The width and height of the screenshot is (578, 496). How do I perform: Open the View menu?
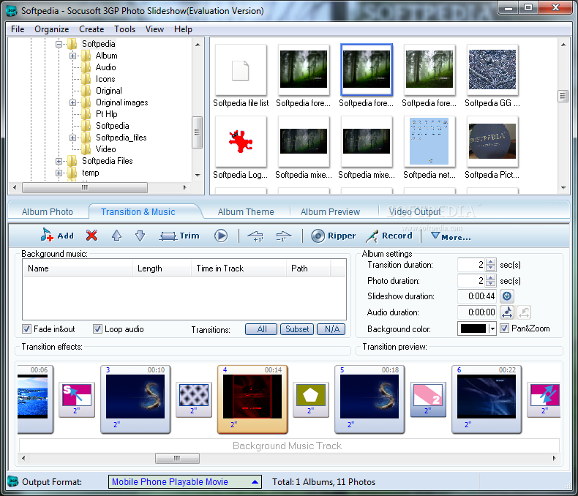pyautogui.click(x=154, y=29)
